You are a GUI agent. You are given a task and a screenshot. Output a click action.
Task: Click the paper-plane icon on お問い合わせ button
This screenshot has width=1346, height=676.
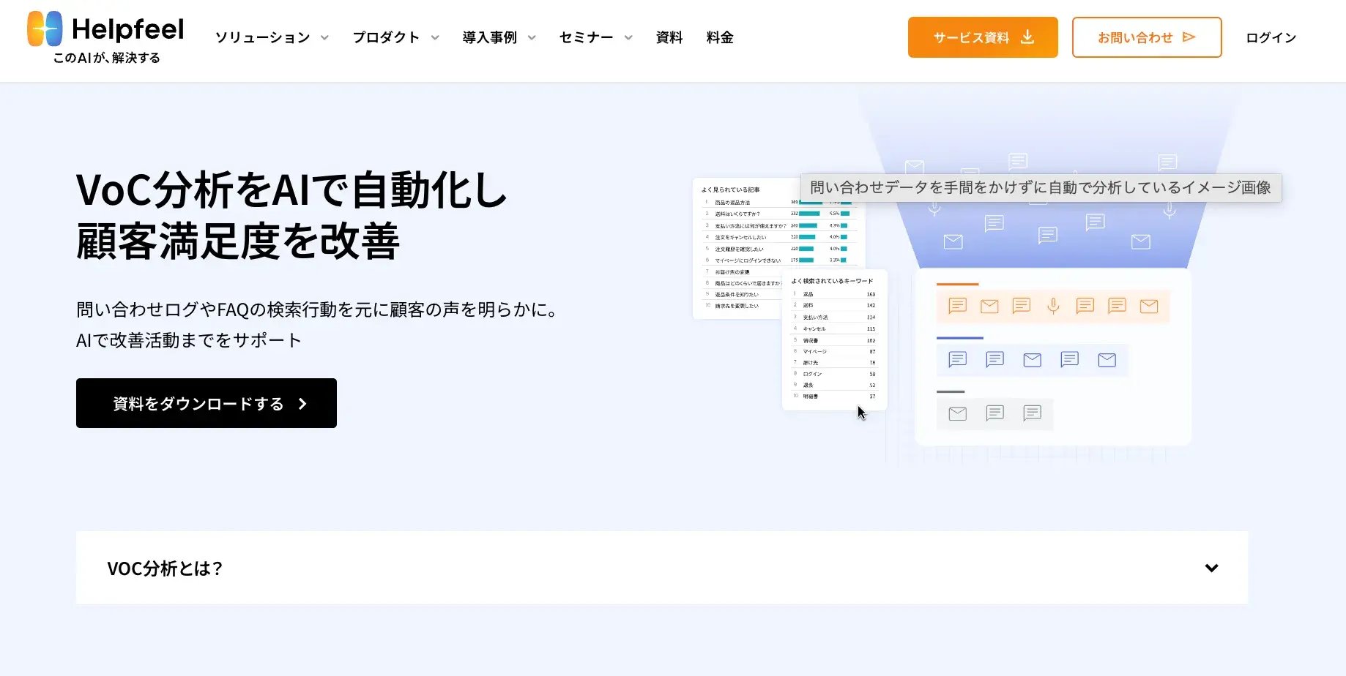[1189, 37]
